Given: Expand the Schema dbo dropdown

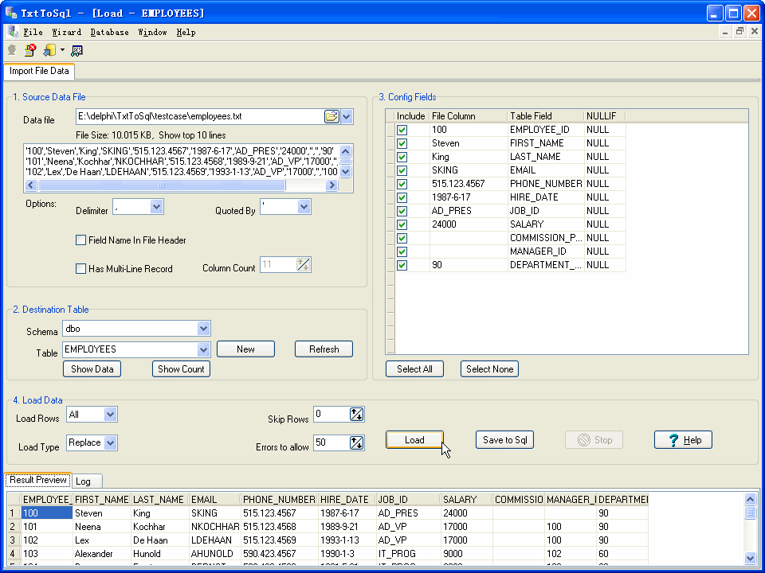Looking at the screenshot, I should pyautogui.click(x=203, y=329).
